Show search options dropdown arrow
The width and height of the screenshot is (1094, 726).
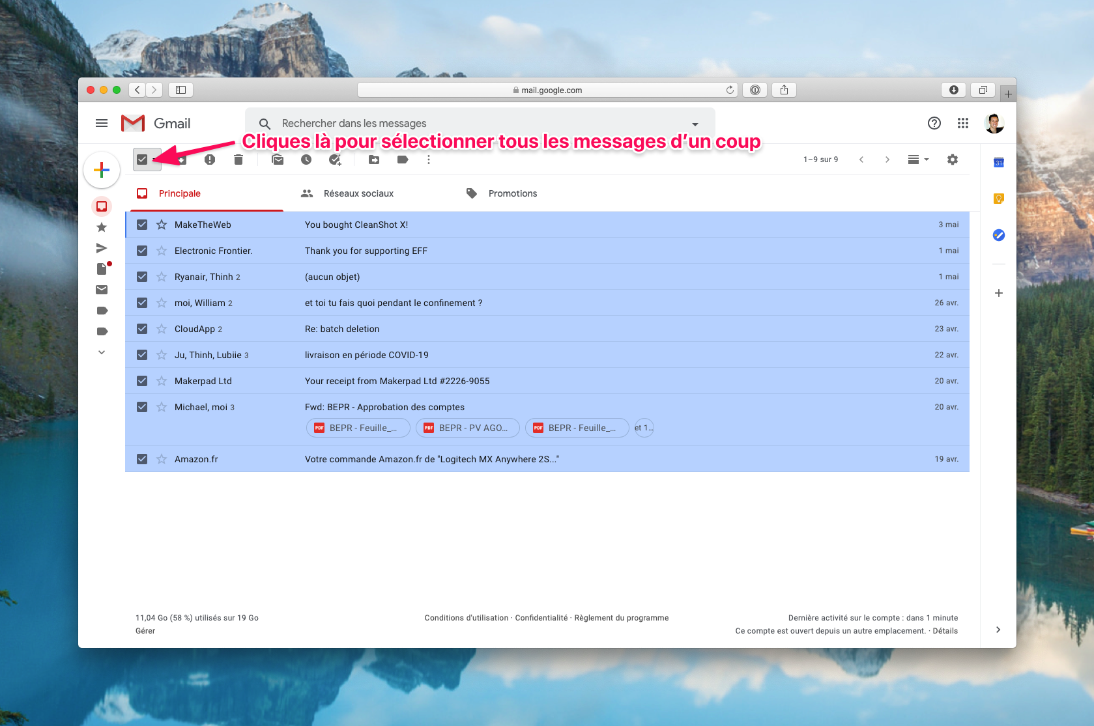[x=695, y=124]
